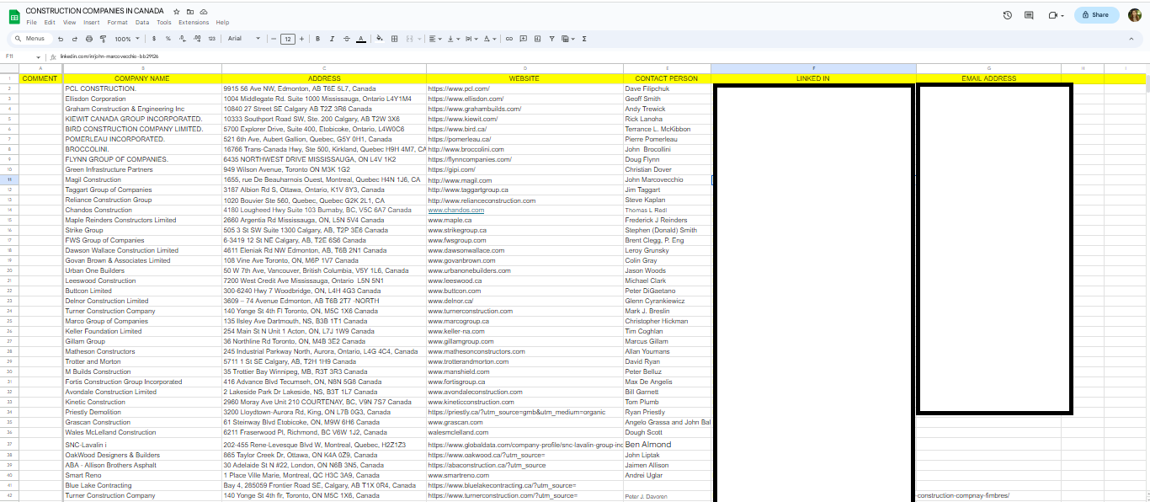Search the Menus box
1150x502 pixels.
click(30, 39)
